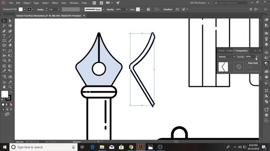Click the toolbar Stroke color swatch
This screenshot has width=270, height=151.
click(8, 98)
